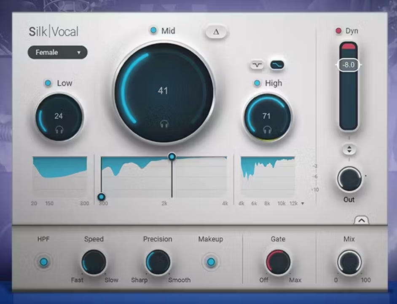Screen dimensions: 397x304
Task: Click the Low band spectrum display
Action: pyautogui.click(x=60, y=176)
